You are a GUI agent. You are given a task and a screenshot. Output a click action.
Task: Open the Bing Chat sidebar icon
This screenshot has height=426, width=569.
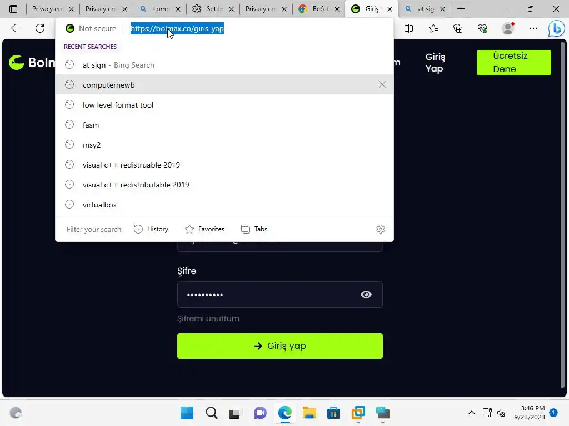556,28
